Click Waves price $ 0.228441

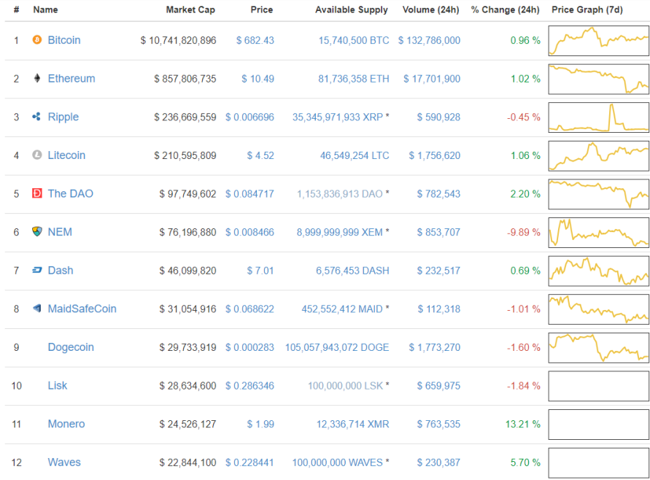click(x=249, y=462)
